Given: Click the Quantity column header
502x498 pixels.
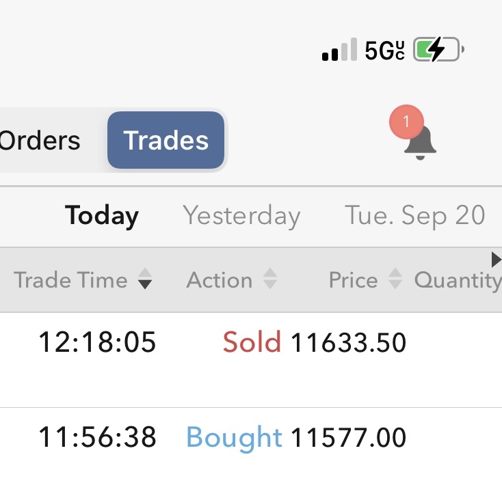Looking at the screenshot, I should (457, 280).
